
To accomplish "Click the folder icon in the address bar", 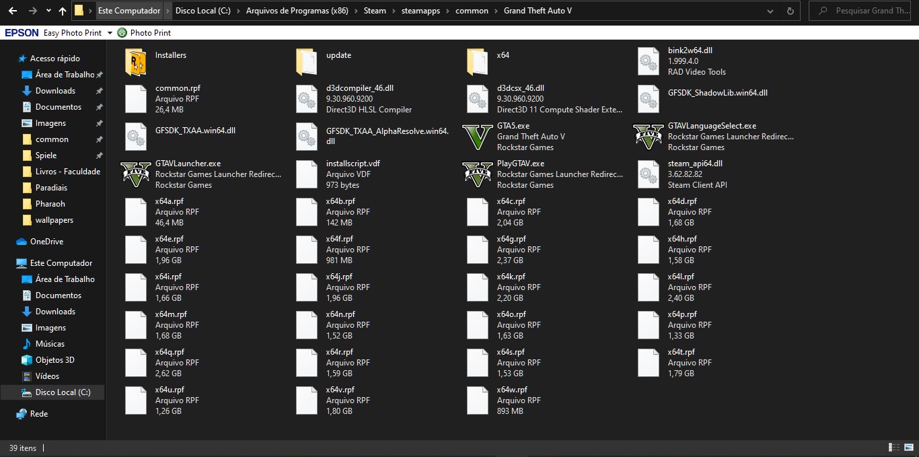I will tap(79, 11).
